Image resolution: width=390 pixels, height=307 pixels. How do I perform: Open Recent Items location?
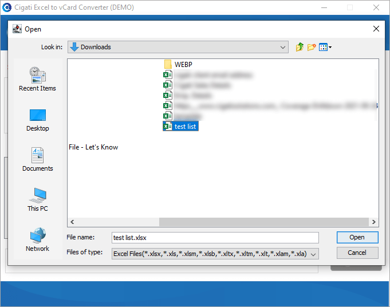(x=38, y=79)
